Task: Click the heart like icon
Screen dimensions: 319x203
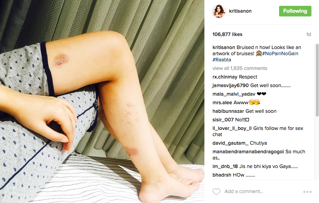Action: [x=216, y=191]
